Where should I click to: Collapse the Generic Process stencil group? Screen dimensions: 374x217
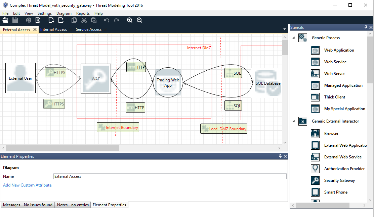click(294, 38)
